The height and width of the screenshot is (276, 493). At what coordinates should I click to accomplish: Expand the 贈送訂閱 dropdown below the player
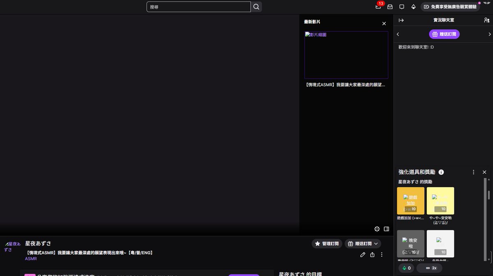(363, 244)
